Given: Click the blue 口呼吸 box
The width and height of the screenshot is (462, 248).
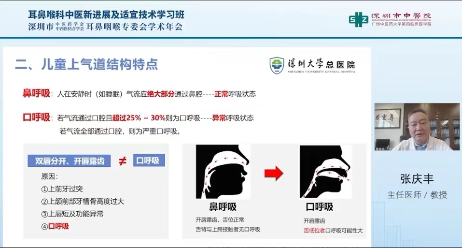Looking at the screenshot, I should pyautogui.click(x=149, y=160).
